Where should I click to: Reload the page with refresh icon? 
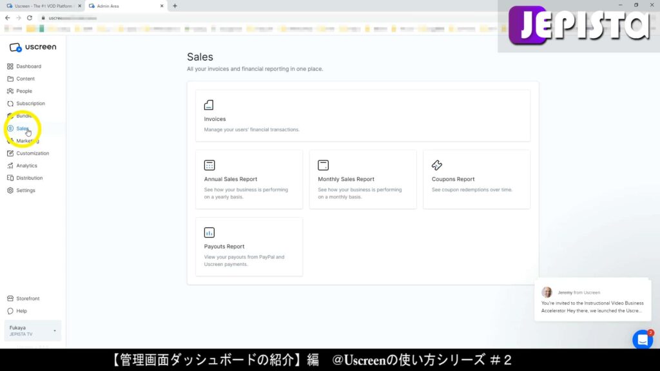30,17
